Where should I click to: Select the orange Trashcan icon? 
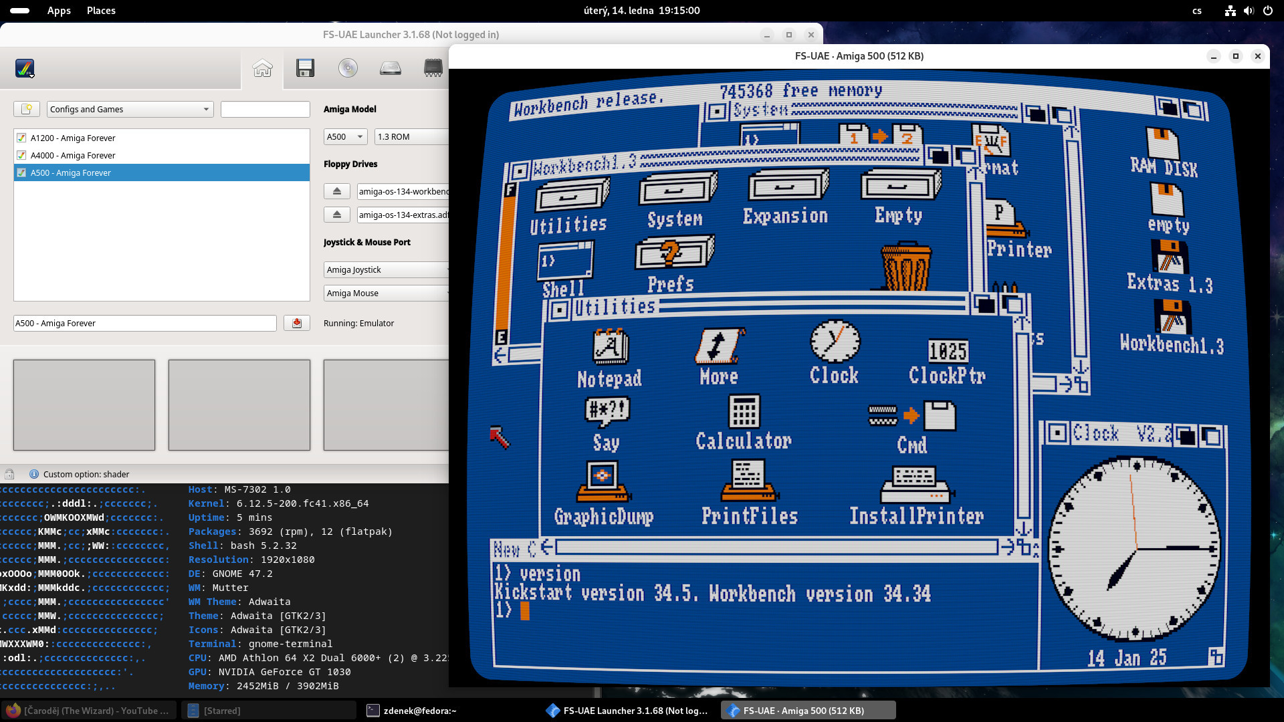(905, 267)
